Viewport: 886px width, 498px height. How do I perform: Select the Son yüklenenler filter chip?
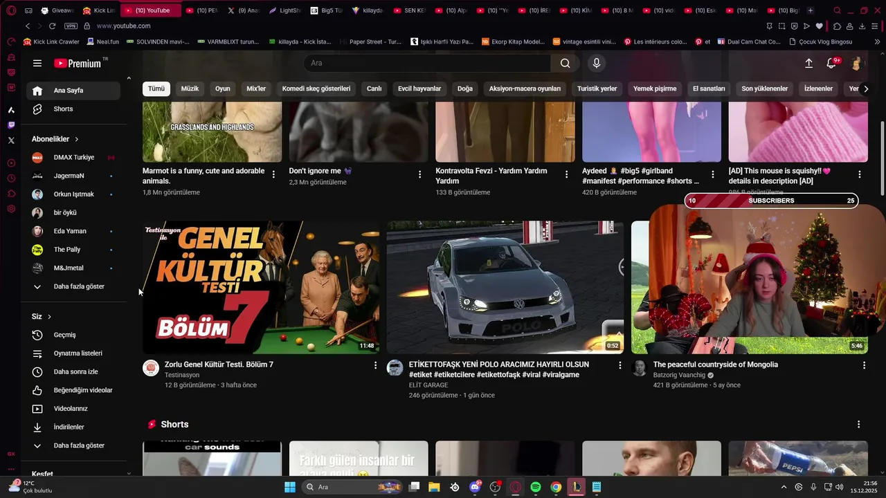pyautogui.click(x=765, y=89)
